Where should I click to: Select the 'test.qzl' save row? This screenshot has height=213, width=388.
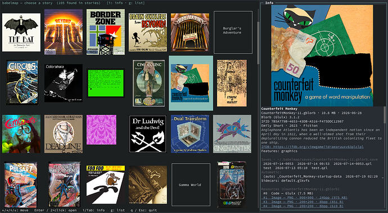click(295, 168)
